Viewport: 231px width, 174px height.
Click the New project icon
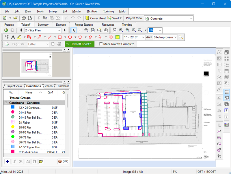pos(5,18)
